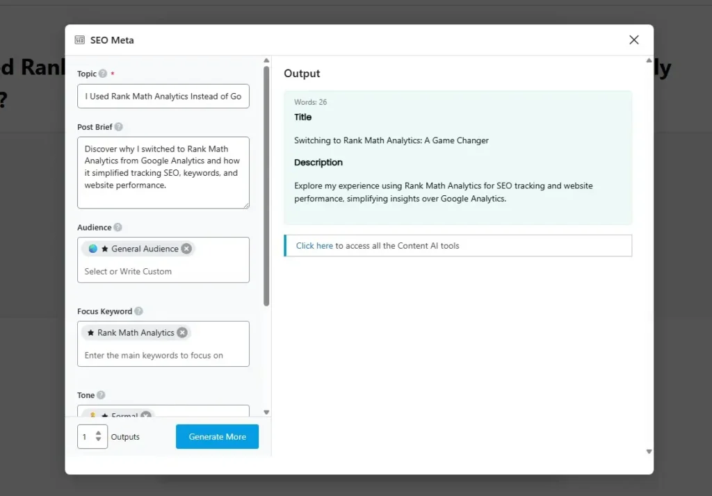Viewport: 712px width, 496px height.
Task: Open the Audience selection field
Action: 163,271
